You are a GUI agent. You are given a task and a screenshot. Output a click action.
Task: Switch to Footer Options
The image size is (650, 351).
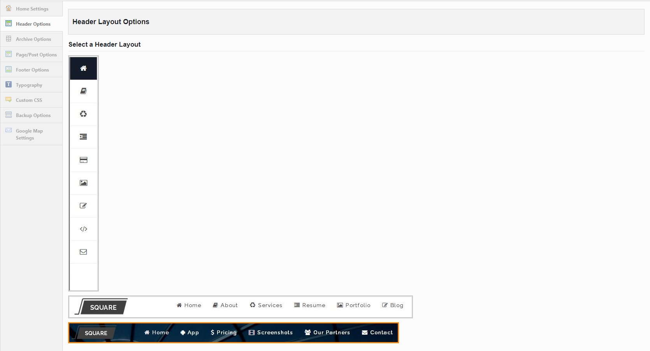pyautogui.click(x=31, y=70)
